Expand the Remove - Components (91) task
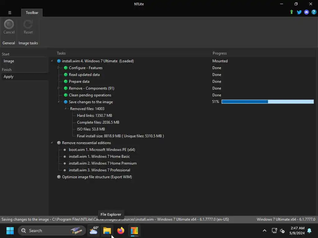This screenshot has width=318, height=238. click(59, 88)
